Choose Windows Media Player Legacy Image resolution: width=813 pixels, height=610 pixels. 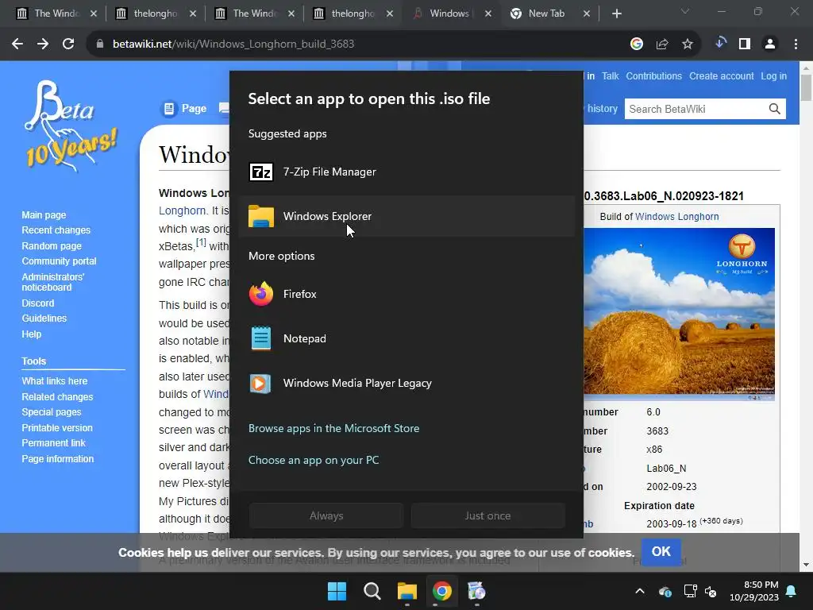pyautogui.click(x=406, y=384)
